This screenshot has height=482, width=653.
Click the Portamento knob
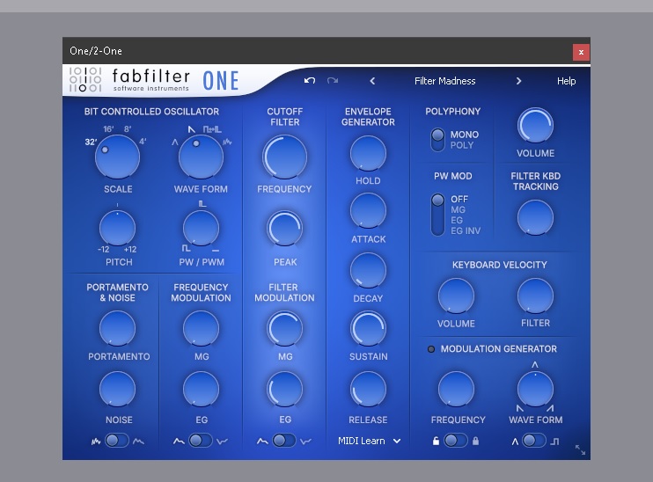(117, 328)
